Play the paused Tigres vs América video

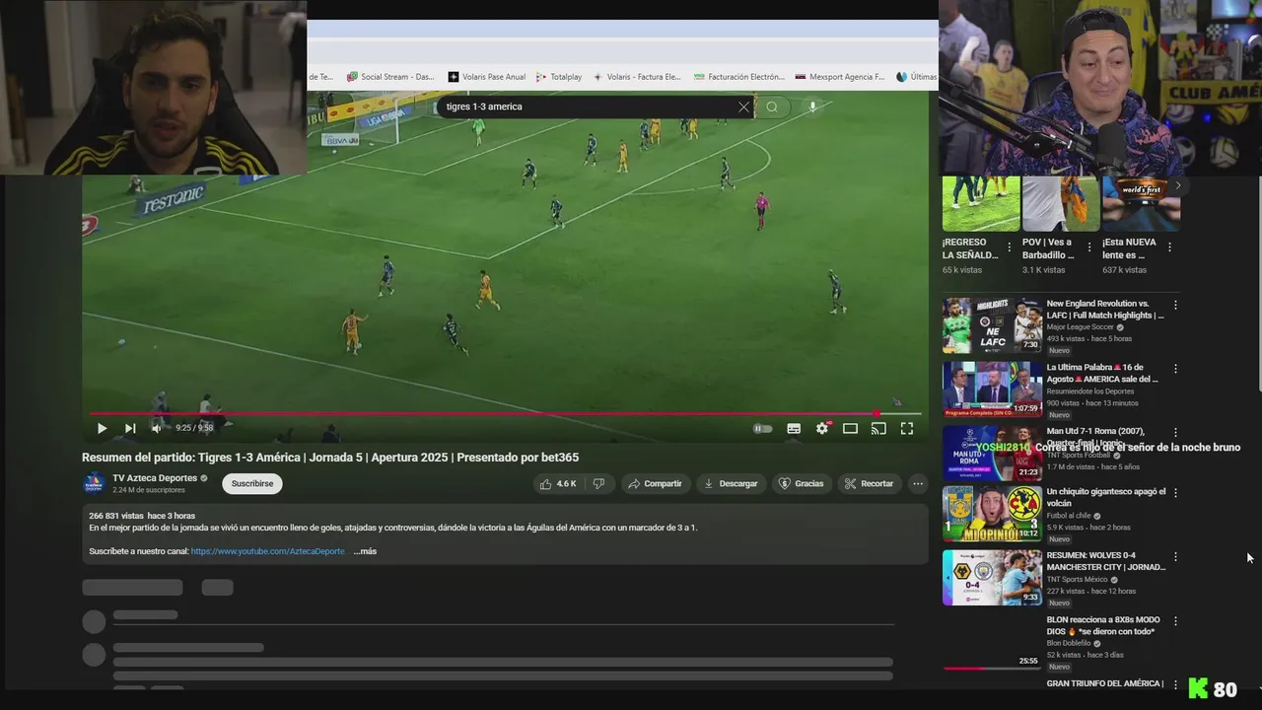[x=102, y=428]
